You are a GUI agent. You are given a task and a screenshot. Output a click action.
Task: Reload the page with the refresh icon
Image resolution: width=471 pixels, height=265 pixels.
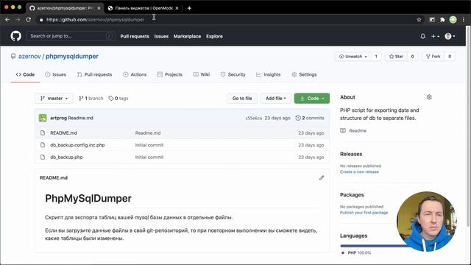coord(28,20)
